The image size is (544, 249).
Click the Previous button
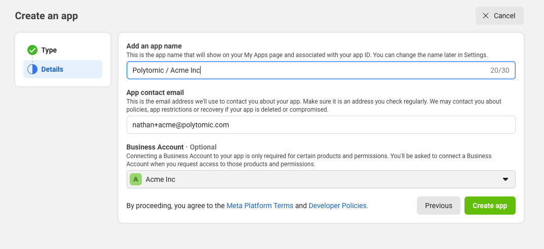pos(438,206)
